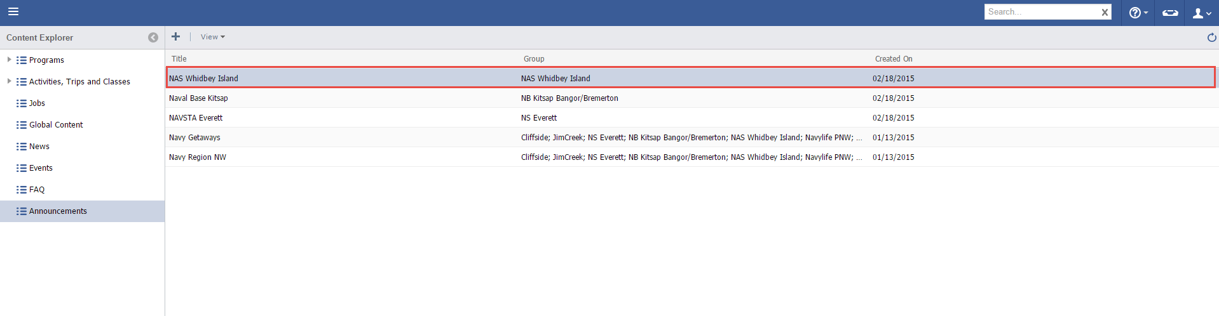Click the link icon in header
This screenshot has width=1219, height=316.
coord(1170,13)
